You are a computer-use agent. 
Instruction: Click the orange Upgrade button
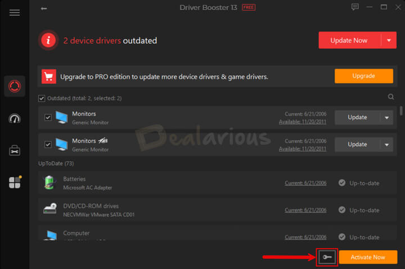tap(364, 76)
